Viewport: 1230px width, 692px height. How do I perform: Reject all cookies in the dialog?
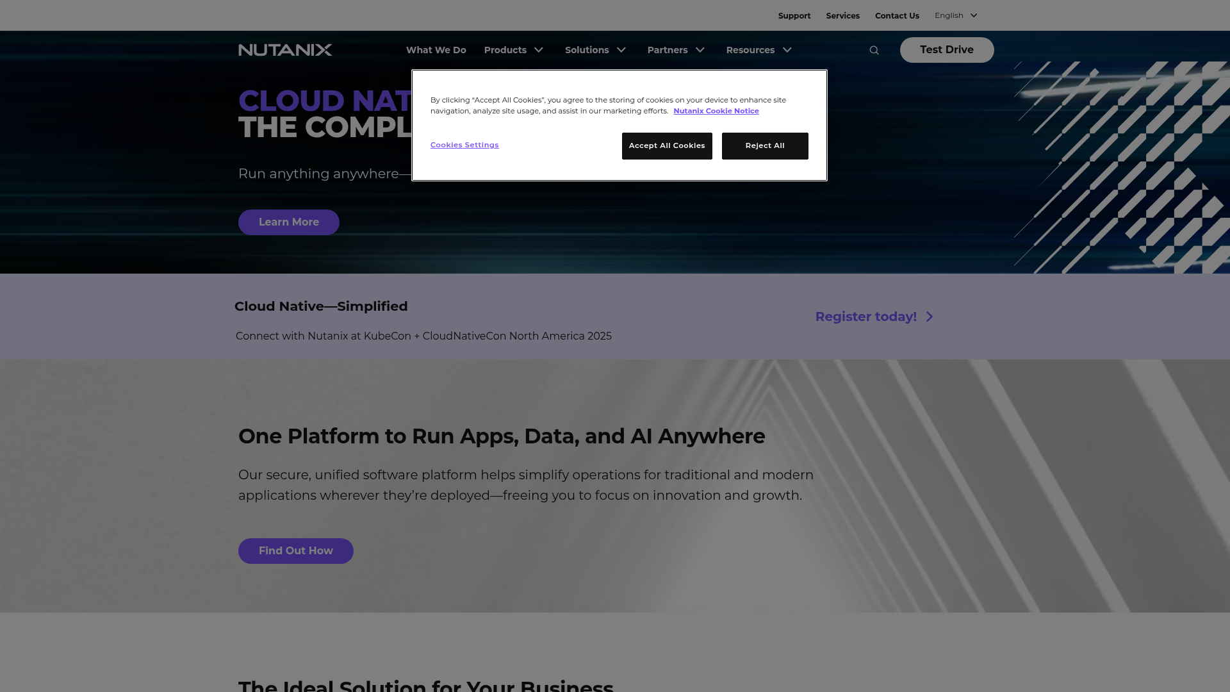click(x=765, y=145)
